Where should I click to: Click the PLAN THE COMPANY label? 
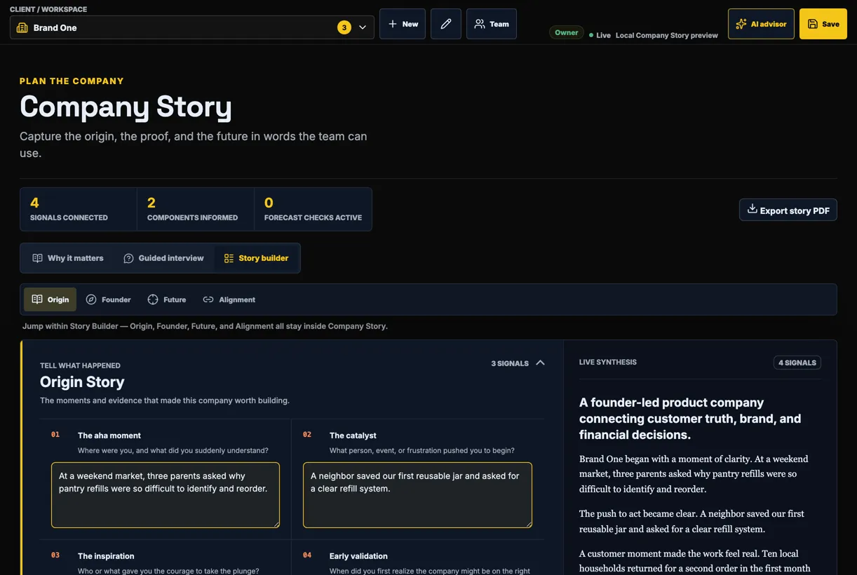(72, 81)
